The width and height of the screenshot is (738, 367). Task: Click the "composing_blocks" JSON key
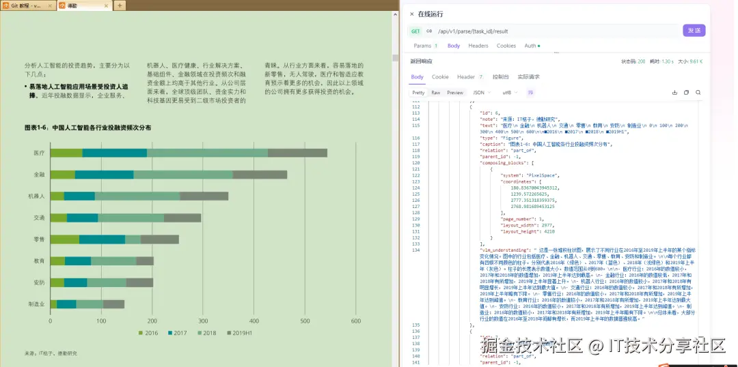[x=503, y=162]
